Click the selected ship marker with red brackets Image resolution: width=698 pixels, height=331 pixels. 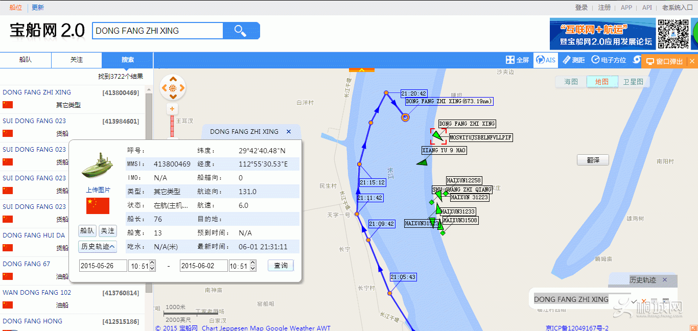click(x=437, y=136)
